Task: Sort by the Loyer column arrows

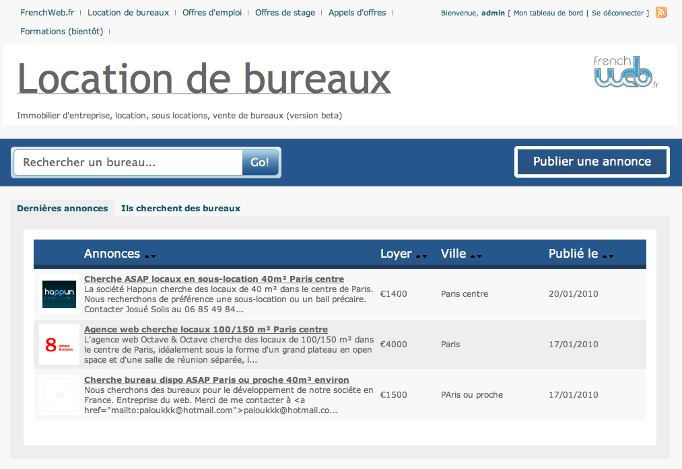Action: click(x=421, y=256)
